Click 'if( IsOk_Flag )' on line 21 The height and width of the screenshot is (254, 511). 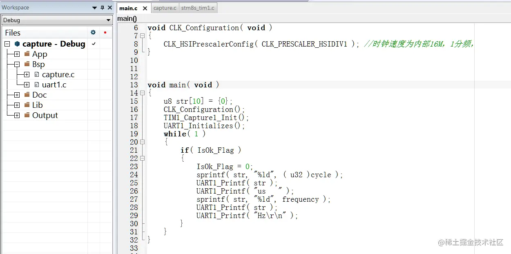[211, 150]
